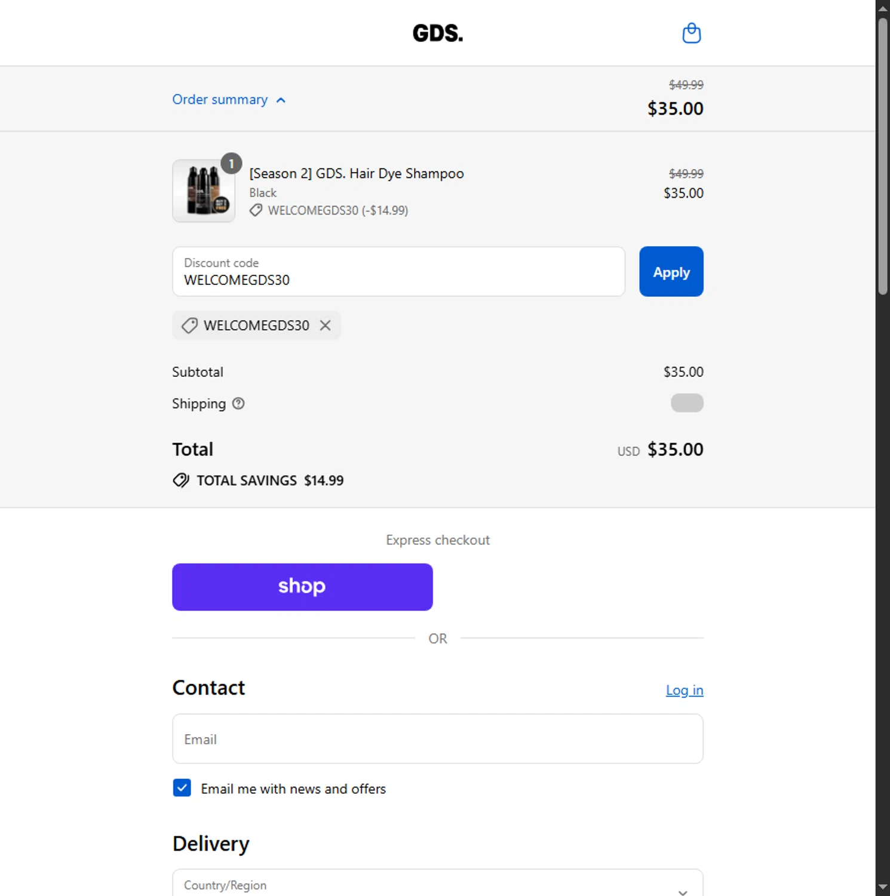The image size is (890, 896).
Task: Remove the WELCOMEGDS30 discount tag
Action: click(x=325, y=326)
